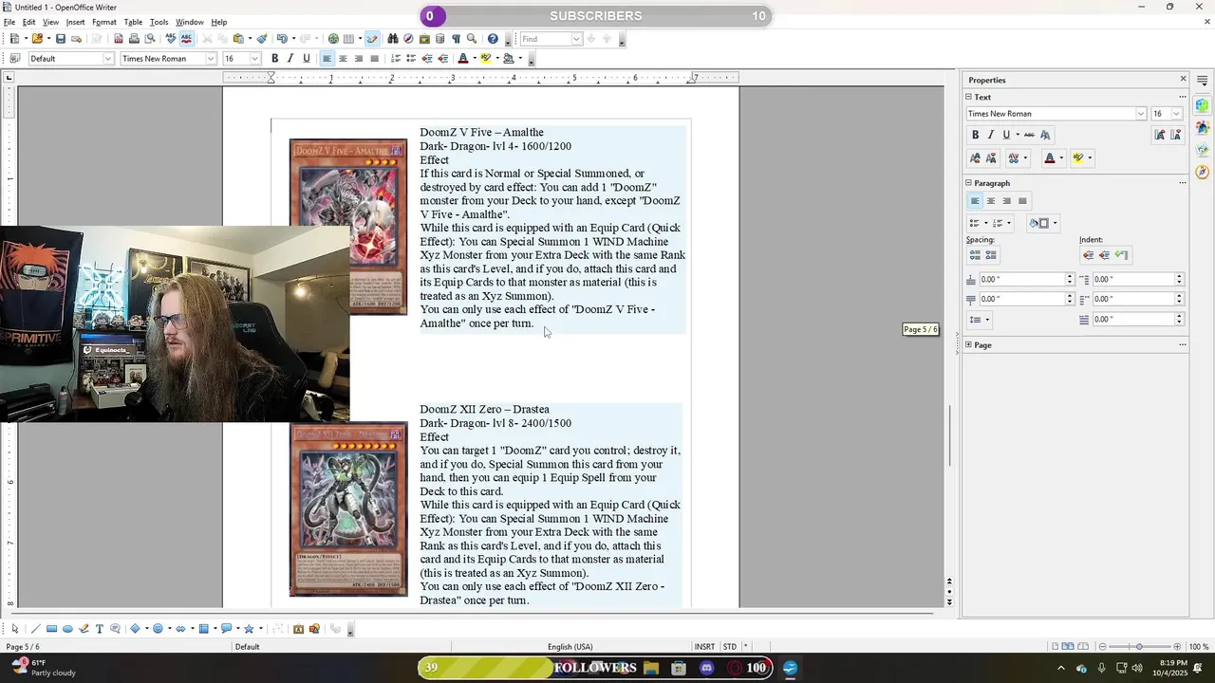1215x683 pixels.
Task: Select the Freeform Line drawing tool
Action: tap(84, 629)
